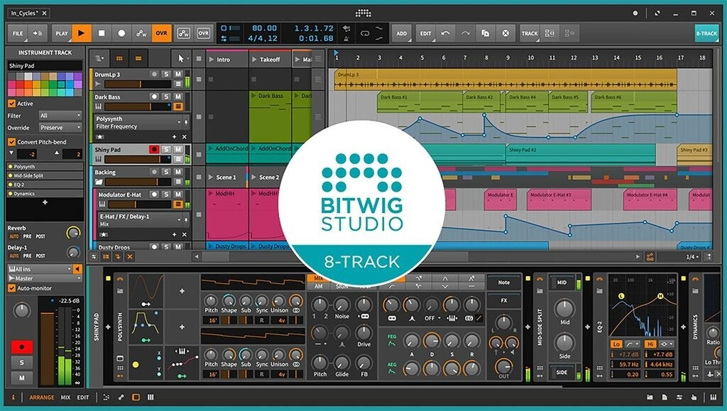Arm recording on the Shiny Pad track

click(x=153, y=149)
